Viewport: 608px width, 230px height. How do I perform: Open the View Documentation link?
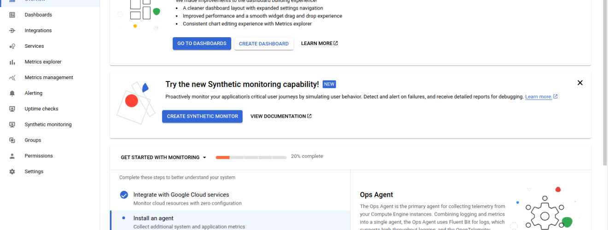(x=281, y=116)
